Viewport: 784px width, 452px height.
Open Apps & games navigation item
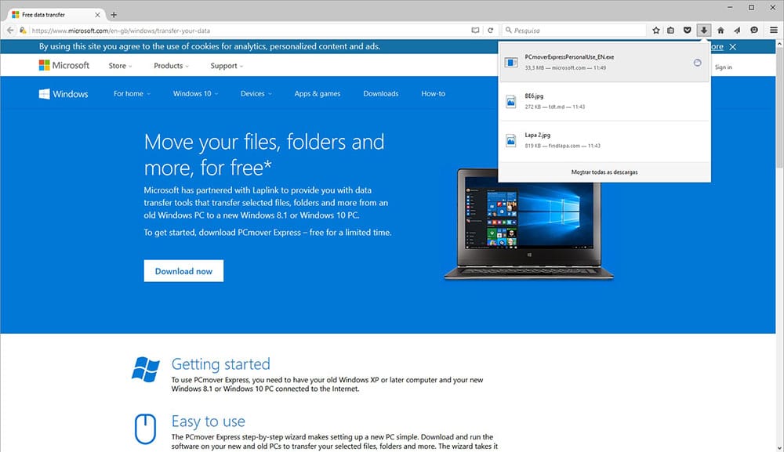pos(318,94)
